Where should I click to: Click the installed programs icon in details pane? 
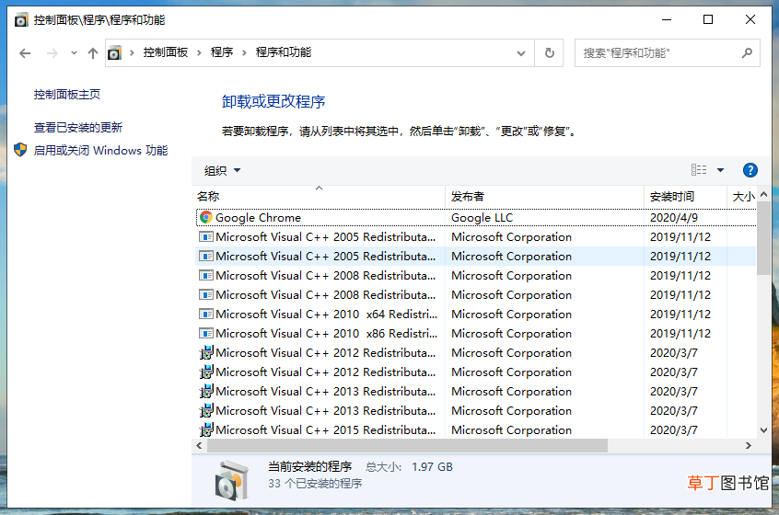click(231, 480)
